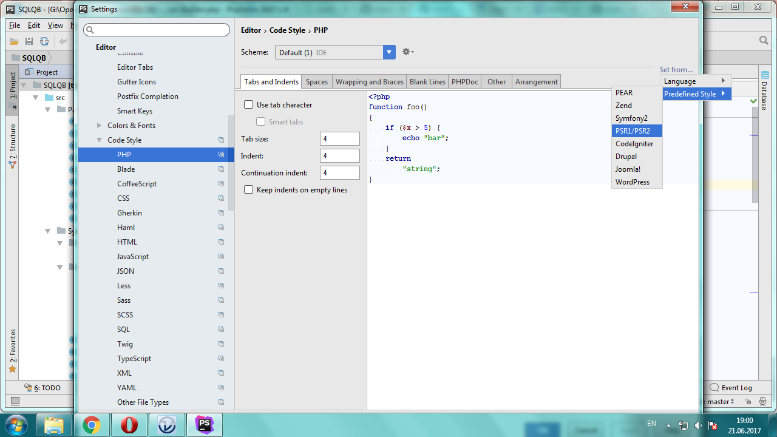Switch to the Wrapping and Braces tab

[369, 82]
